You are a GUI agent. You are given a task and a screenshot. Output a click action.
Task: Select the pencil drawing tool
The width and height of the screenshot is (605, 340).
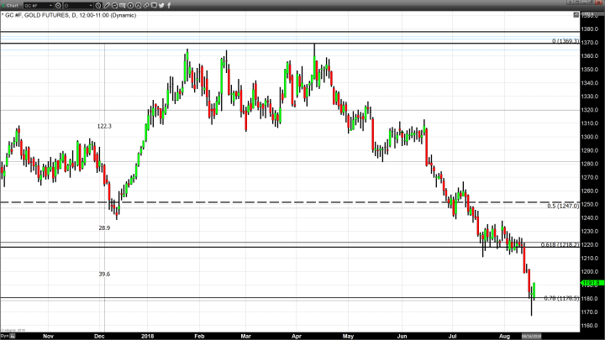coord(107,5)
